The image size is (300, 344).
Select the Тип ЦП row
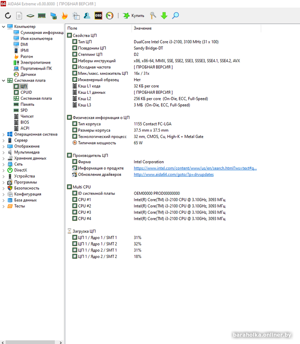(x=145, y=42)
